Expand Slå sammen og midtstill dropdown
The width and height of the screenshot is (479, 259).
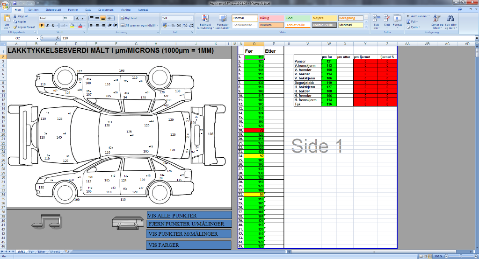point(157,26)
